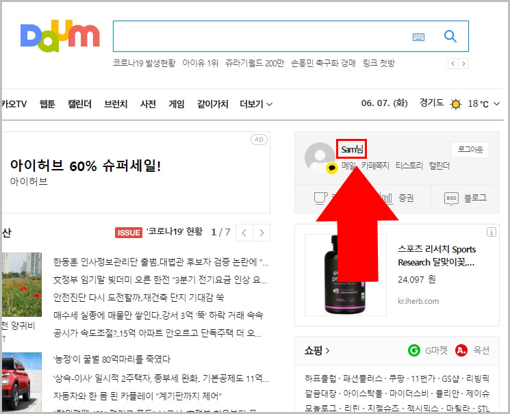
Task: Open the 쇼핑 section header
Action: click(317, 350)
